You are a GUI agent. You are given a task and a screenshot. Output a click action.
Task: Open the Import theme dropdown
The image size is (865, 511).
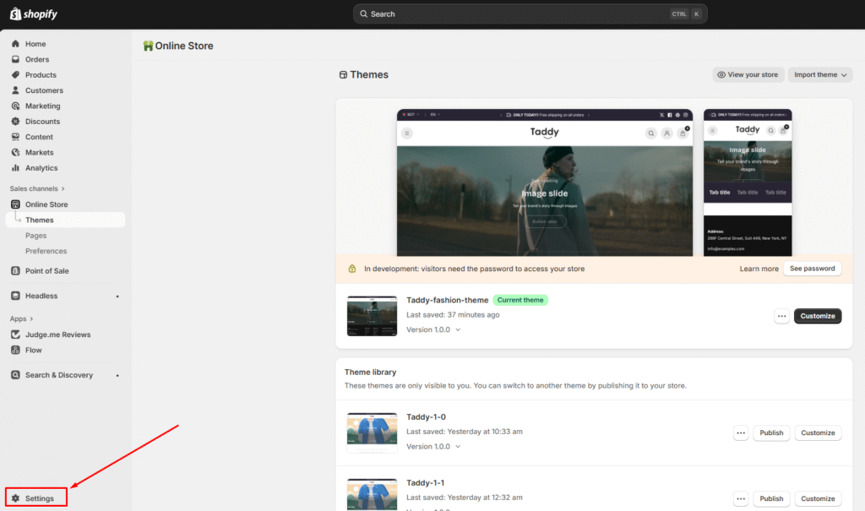(819, 74)
